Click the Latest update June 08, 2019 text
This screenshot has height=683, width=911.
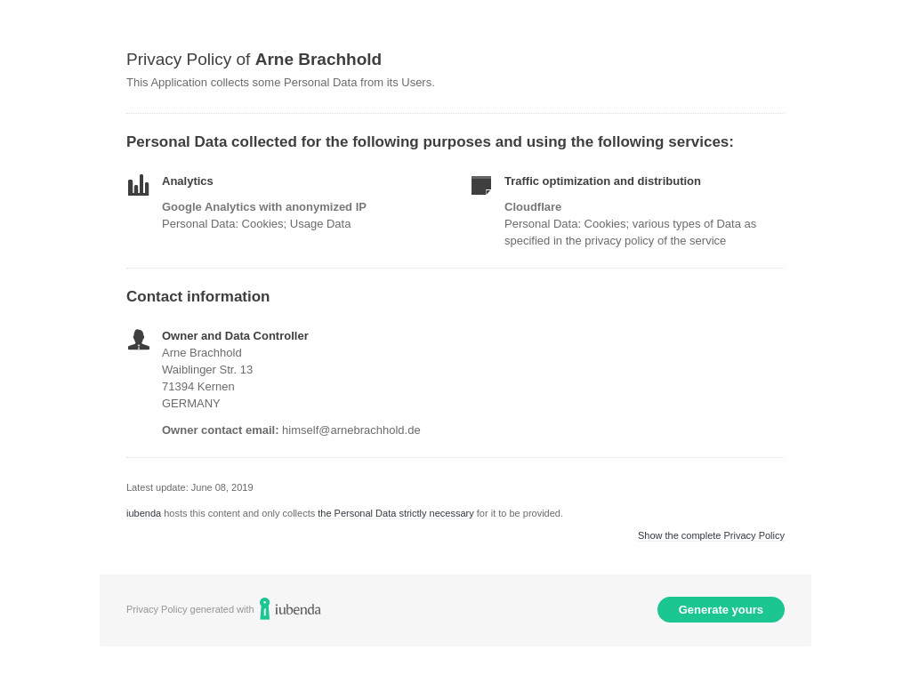tap(189, 488)
